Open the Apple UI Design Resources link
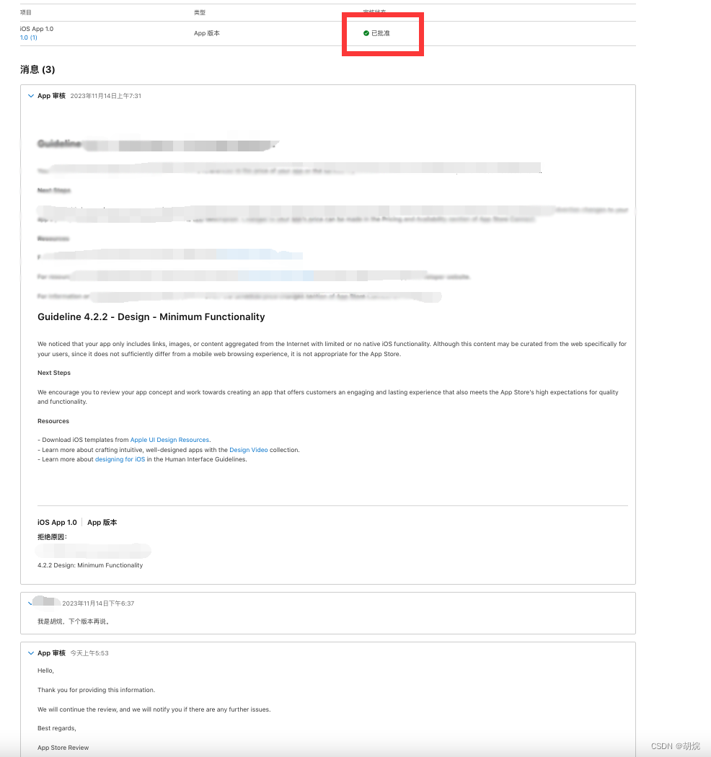711x757 pixels. [169, 440]
